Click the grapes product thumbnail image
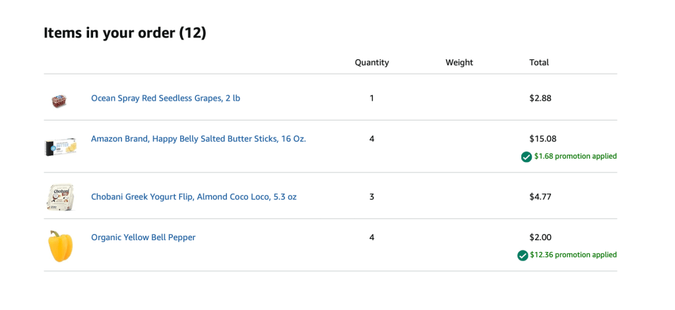This screenshot has width=675, height=310. tap(59, 100)
